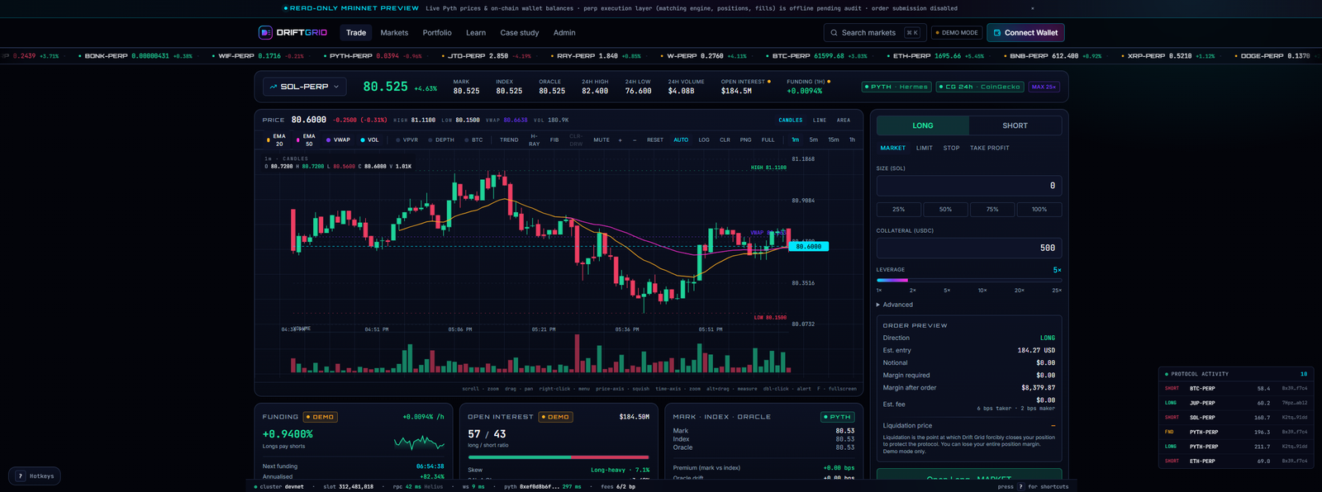Click the DriftGrid logo icon
Image resolution: width=1322 pixels, height=492 pixels.
click(265, 32)
